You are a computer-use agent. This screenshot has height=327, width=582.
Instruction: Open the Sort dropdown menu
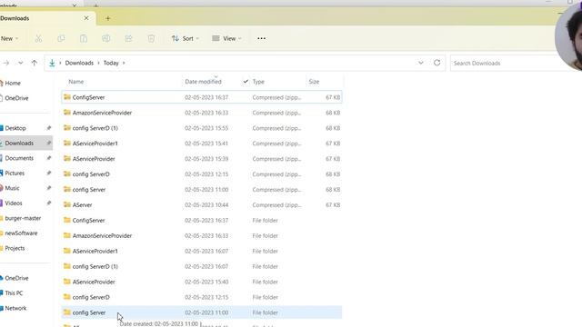186,38
